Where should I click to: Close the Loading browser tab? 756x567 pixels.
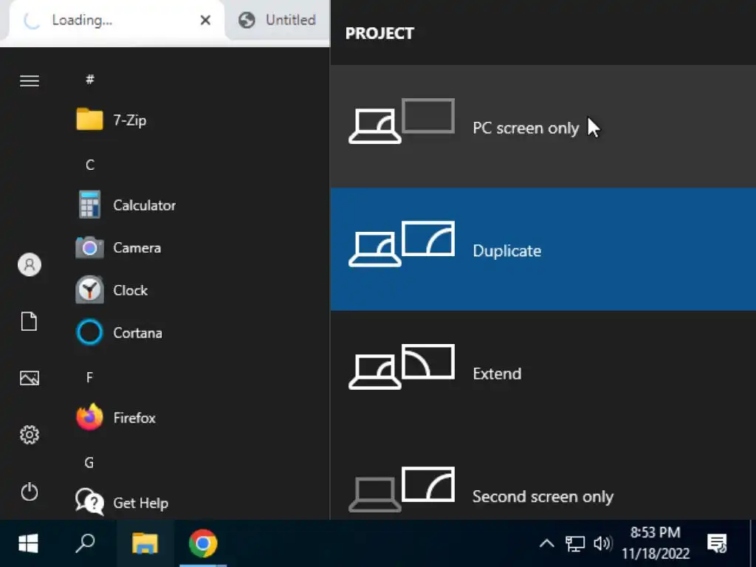click(x=205, y=20)
